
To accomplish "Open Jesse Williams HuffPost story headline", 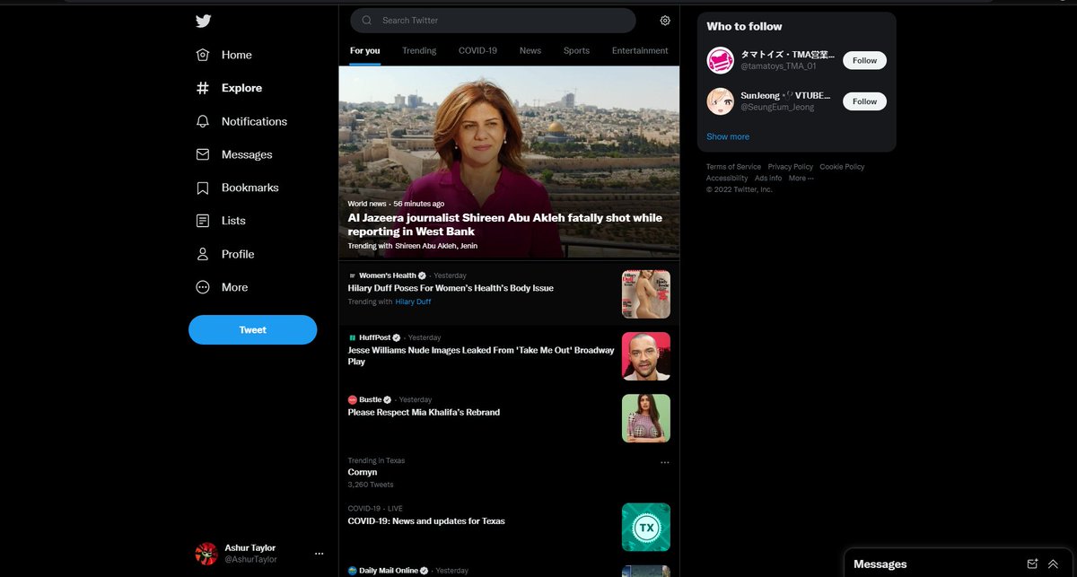I will click(481, 356).
